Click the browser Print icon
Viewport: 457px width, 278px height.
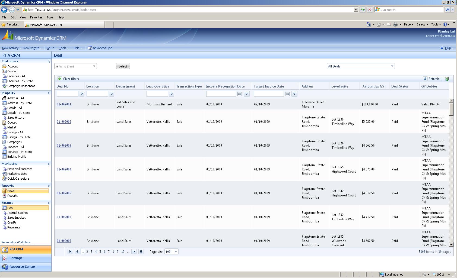click(x=395, y=24)
